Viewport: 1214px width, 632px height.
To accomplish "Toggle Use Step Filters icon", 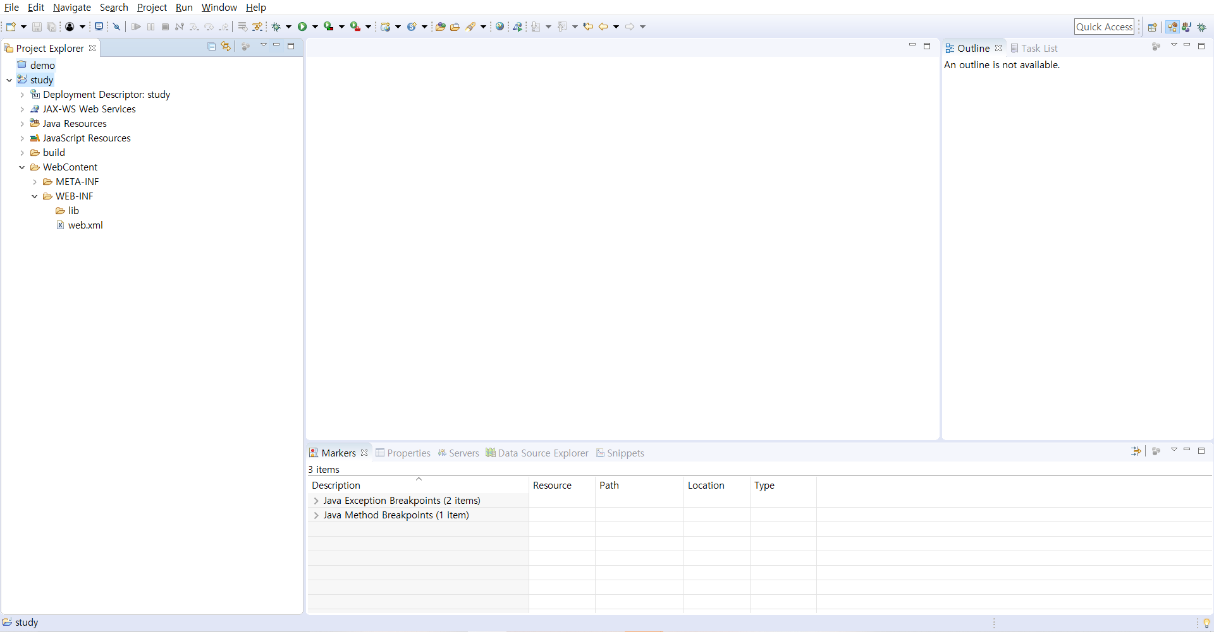I will tap(257, 27).
